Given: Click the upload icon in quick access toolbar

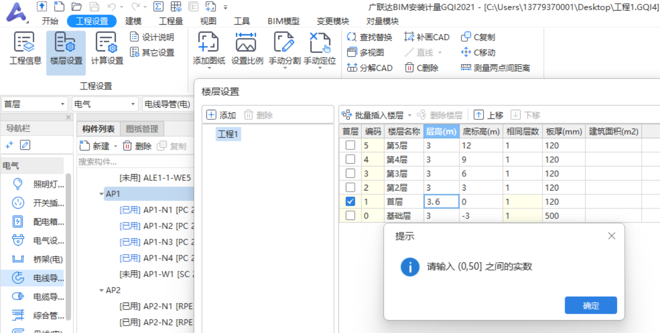Looking at the screenshot, I should (x=42, y=6).
